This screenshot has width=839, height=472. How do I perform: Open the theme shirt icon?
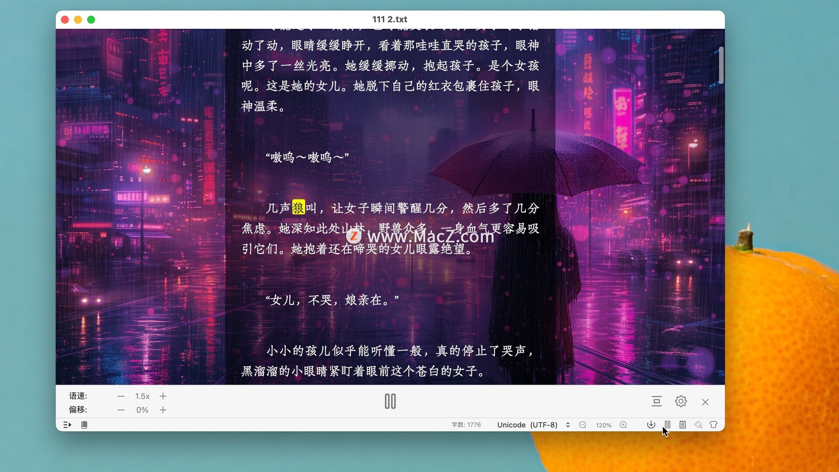point(714,424)
